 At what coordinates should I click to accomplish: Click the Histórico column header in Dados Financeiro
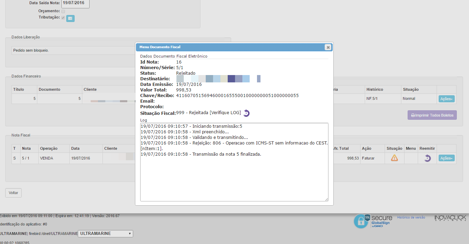tap(375, 89)
